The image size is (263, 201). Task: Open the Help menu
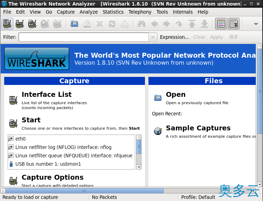[203, 12]
